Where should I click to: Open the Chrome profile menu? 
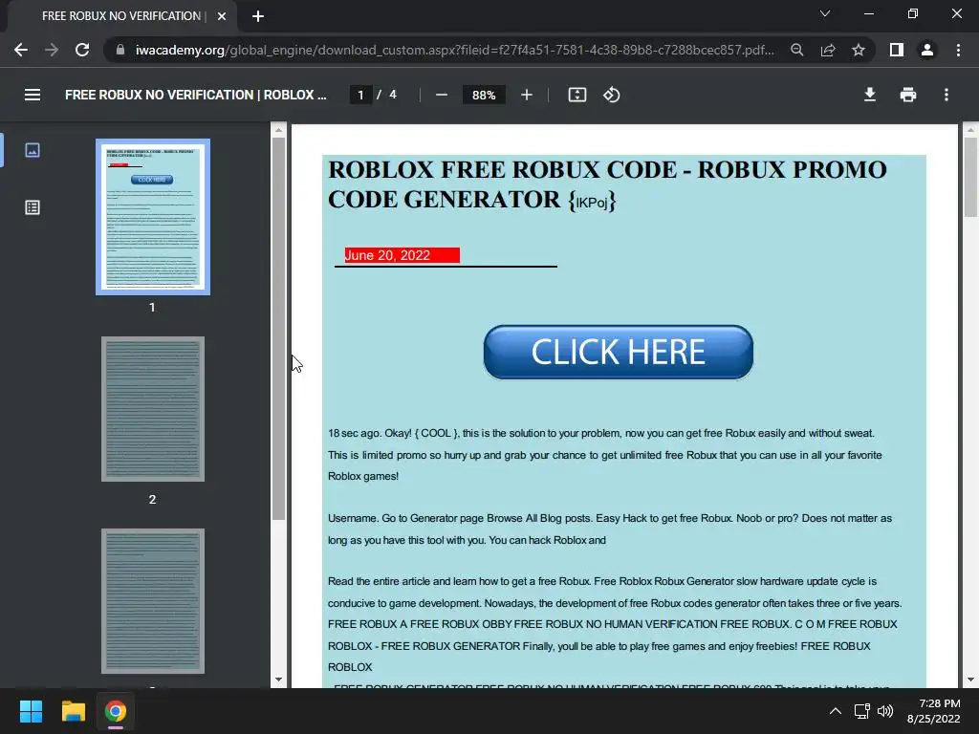pos(927,50)
